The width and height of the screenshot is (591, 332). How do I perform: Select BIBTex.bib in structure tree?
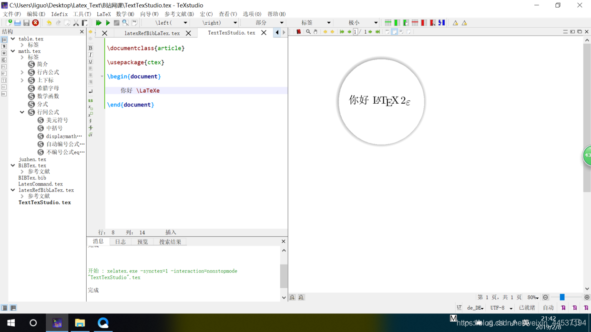pos(32,178)
